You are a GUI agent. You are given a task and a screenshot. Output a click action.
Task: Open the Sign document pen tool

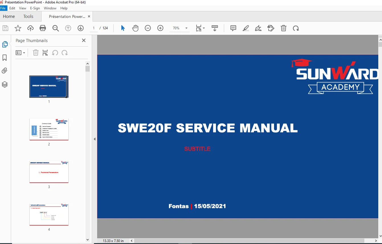click(x=258, y=28)
